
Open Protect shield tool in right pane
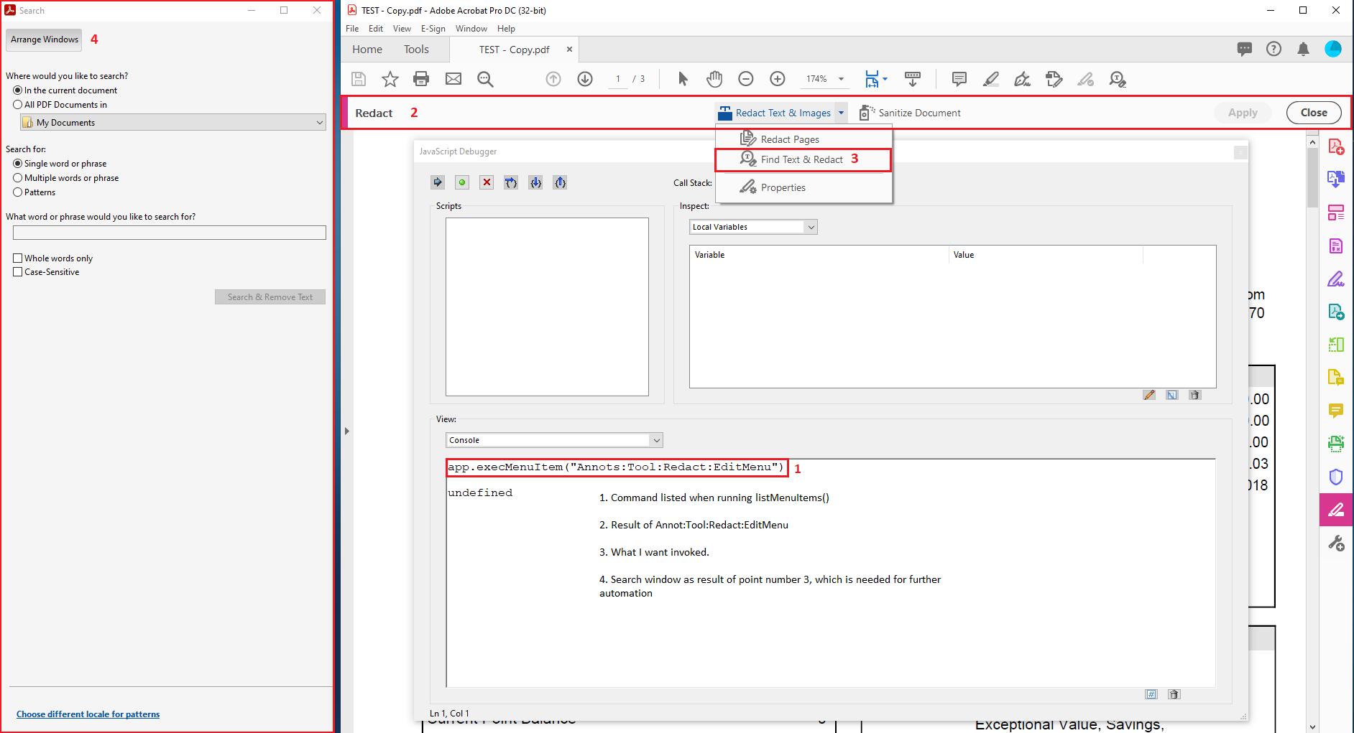coord(1336,477)
